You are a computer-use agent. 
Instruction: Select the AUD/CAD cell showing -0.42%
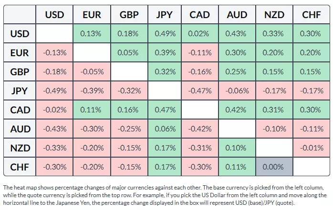(x=199, y=129)
